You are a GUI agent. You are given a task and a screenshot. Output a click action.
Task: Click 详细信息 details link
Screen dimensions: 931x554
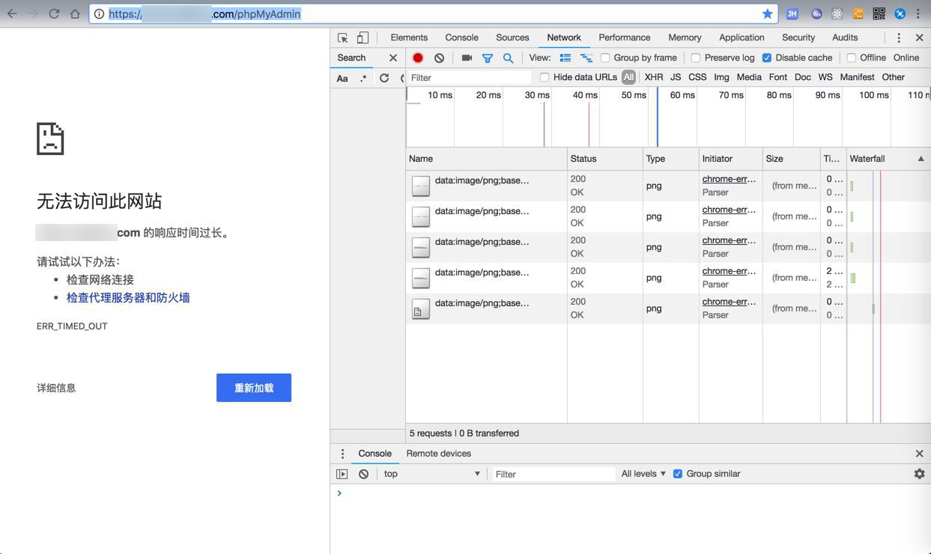tap(56, 388)
